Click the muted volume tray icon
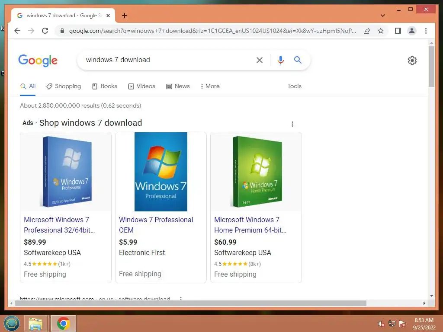443x332 pixels. tap(381, 324)
